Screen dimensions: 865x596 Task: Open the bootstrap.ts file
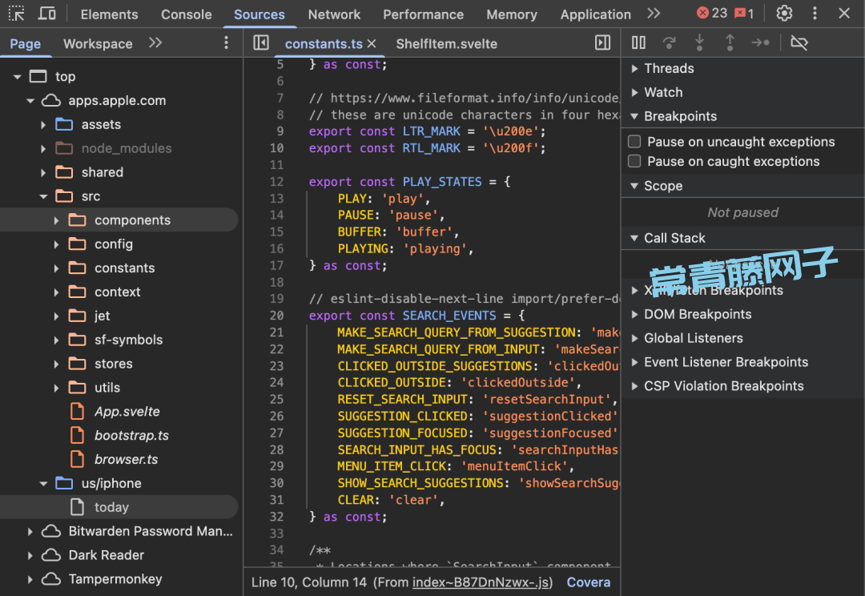pyautogui.click(x=131, y=436)
